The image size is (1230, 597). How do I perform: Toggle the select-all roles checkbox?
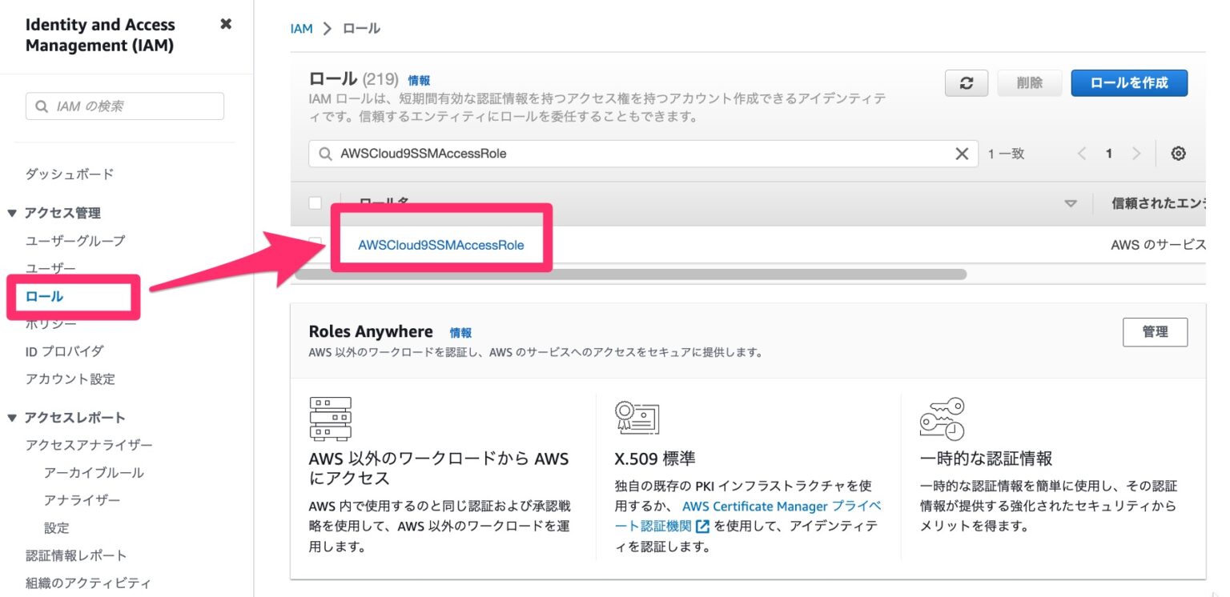[316, 203]
